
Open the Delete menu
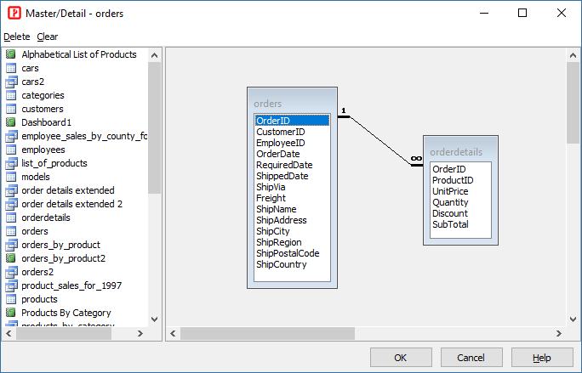pyautogui.click(x=16, y=37)
